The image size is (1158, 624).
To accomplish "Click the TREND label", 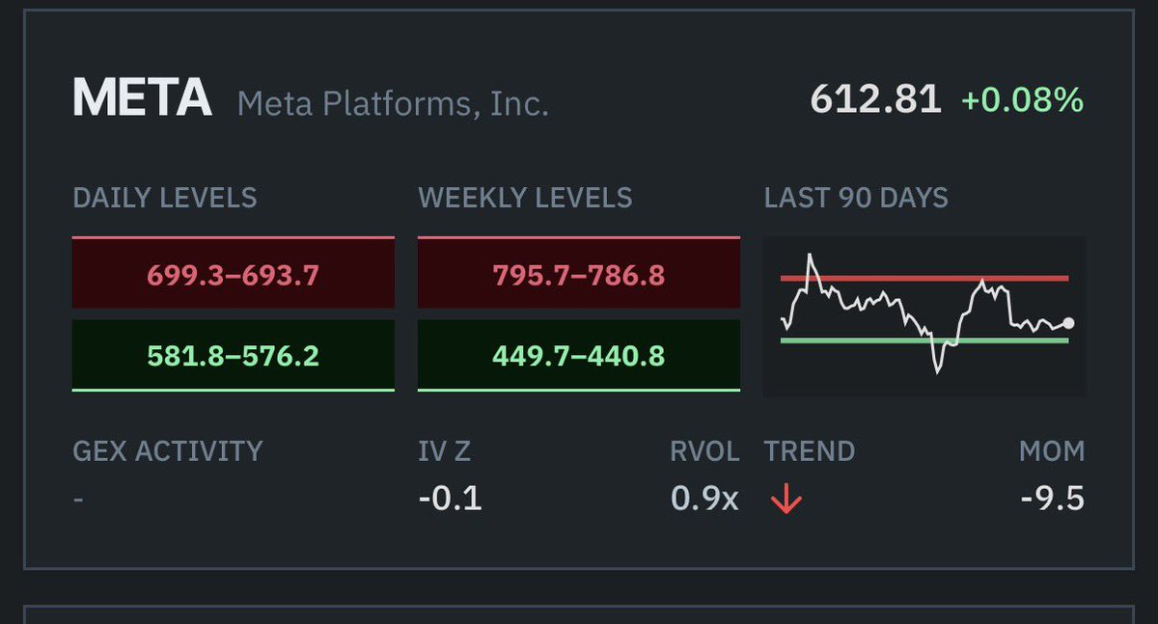I will 810,450.
